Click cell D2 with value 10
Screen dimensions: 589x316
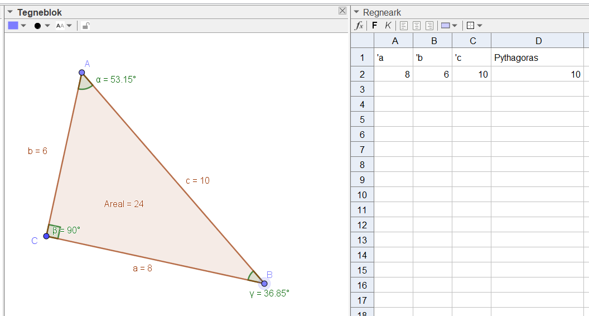(x=538, y=74)
